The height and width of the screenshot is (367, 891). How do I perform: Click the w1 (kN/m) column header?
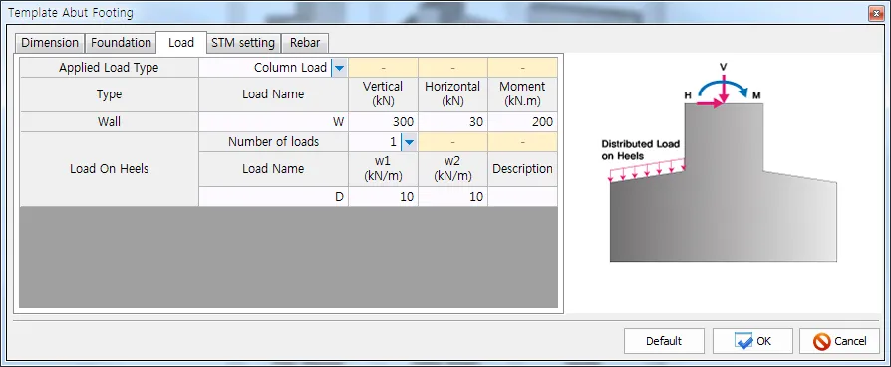383,169
